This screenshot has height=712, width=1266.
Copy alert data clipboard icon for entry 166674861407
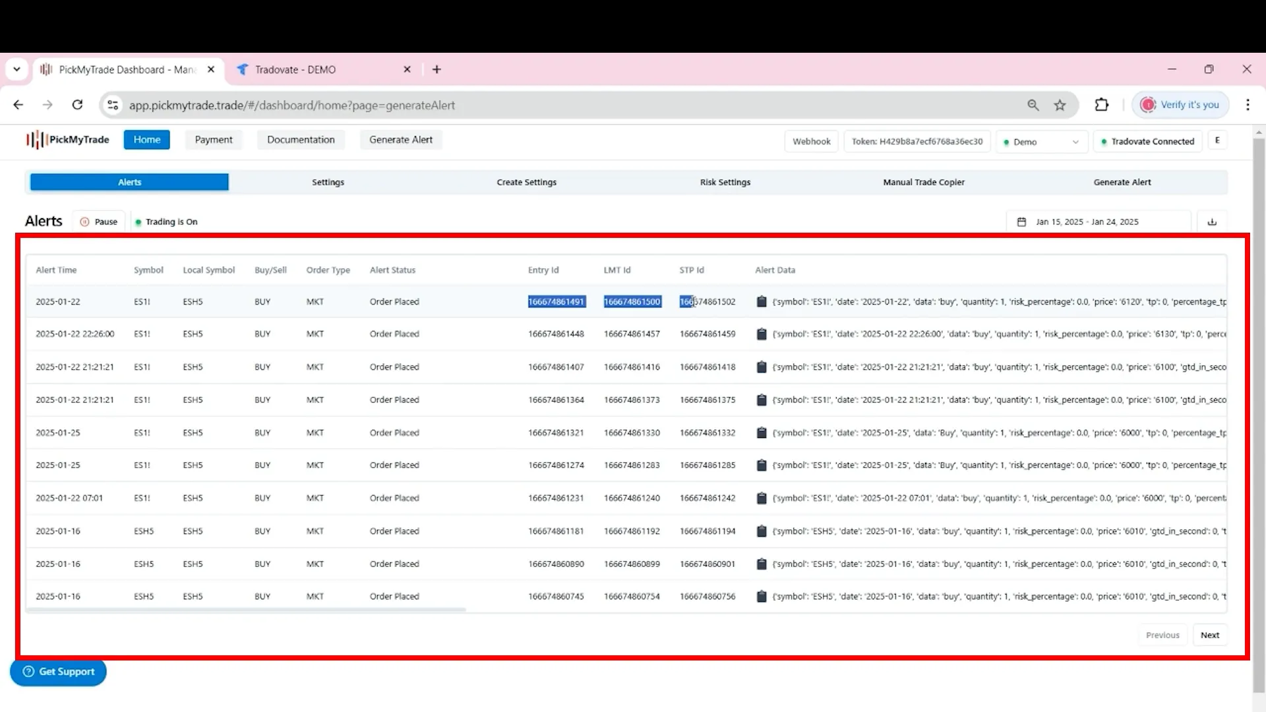click(762, 367)
